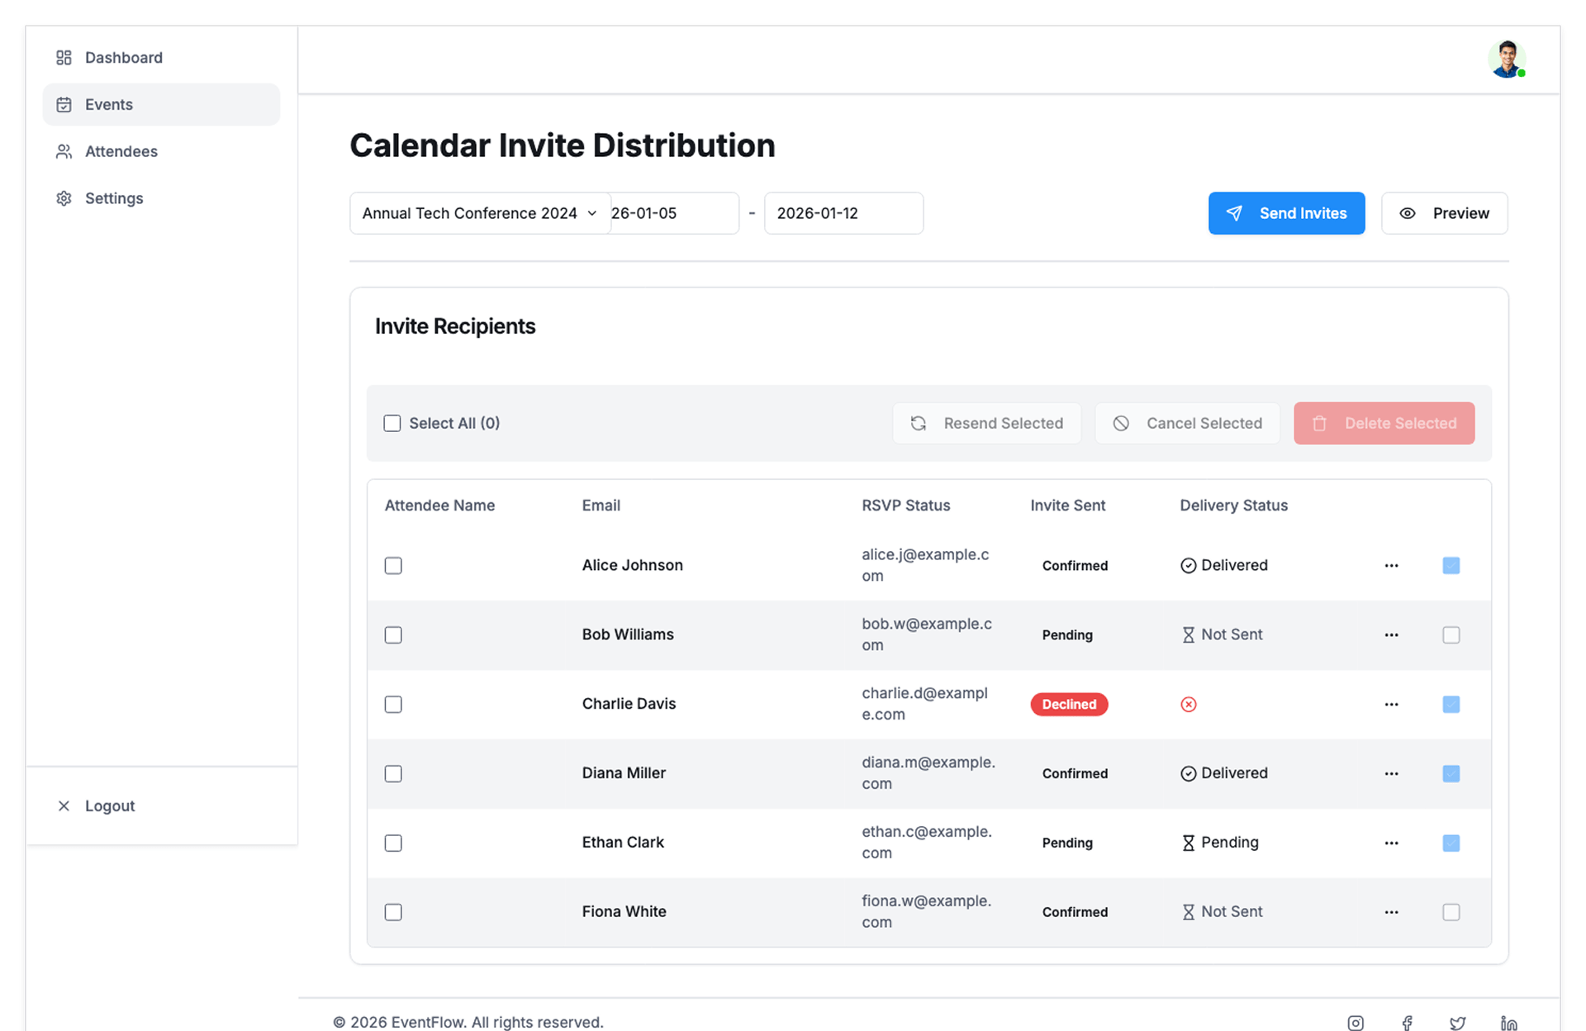Click the Send Invites button

pos(1286,214)
